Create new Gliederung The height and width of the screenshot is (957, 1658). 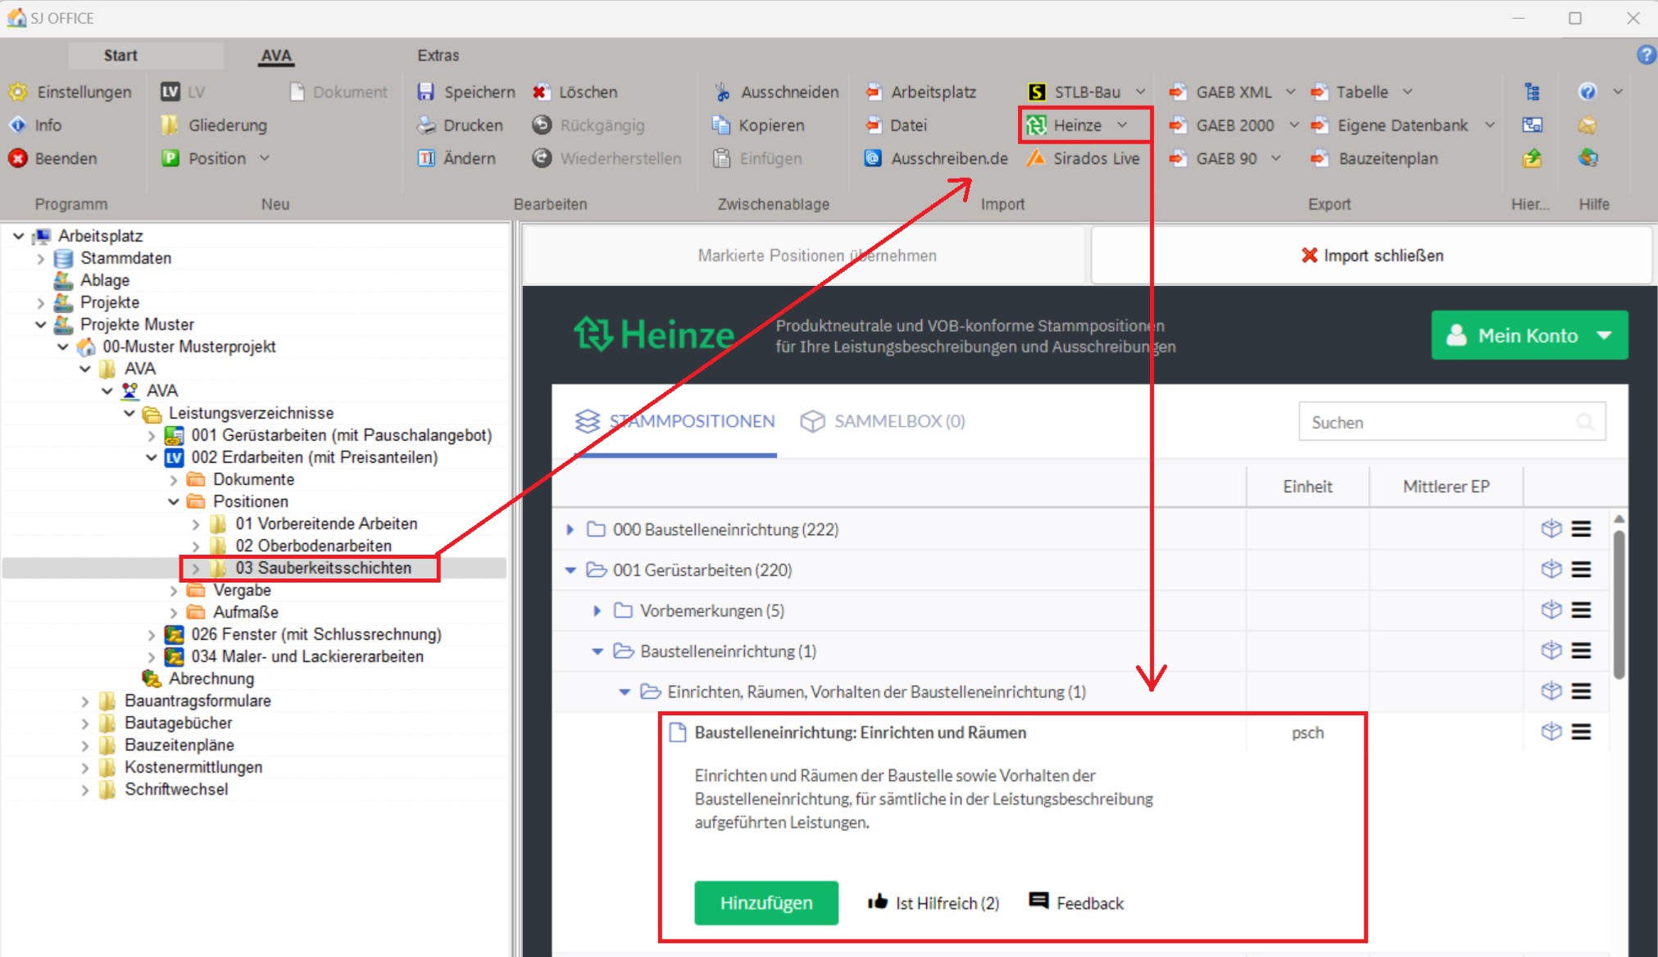[215, 125]
